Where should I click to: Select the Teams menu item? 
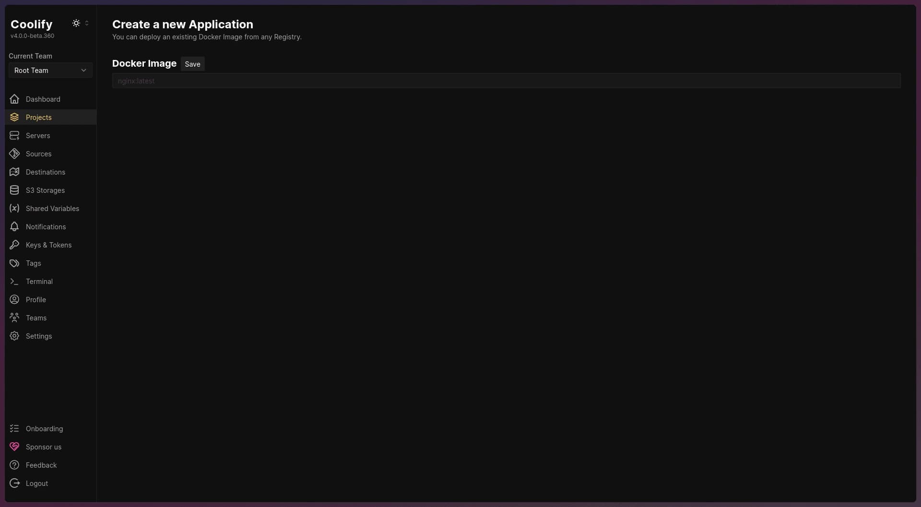pyautogui.click(x=50, y=318)
